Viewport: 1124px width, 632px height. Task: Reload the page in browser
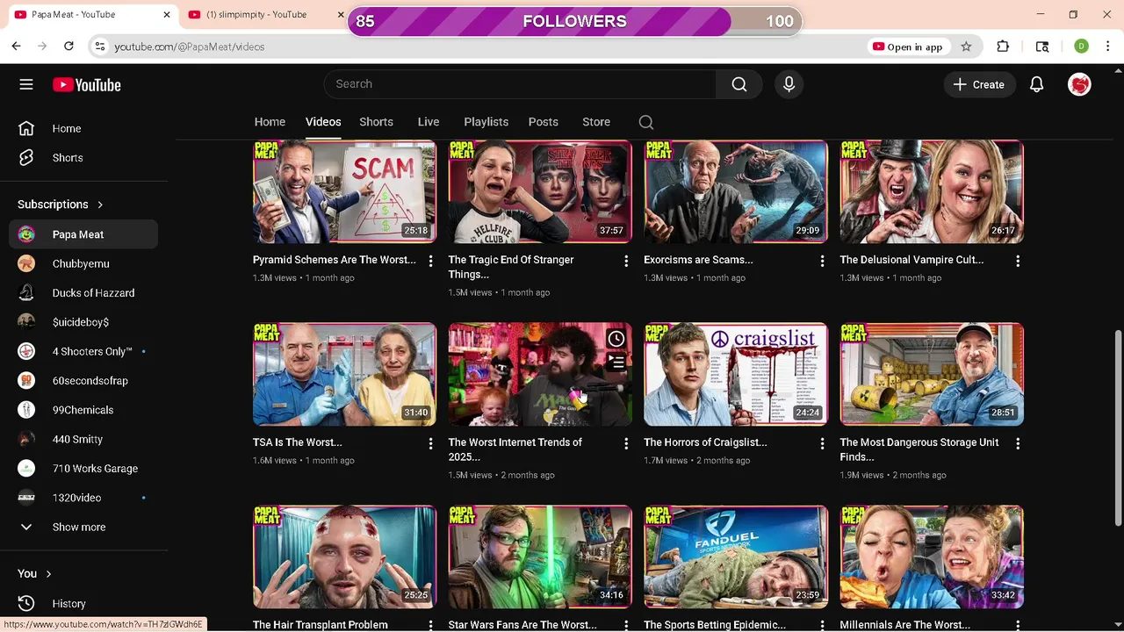pyautogui.click(x=68, y=46)
